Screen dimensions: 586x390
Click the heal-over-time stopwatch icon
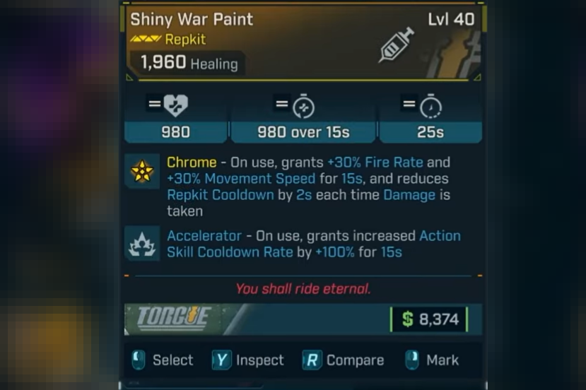pyautogui.click(x=303, y=106)
